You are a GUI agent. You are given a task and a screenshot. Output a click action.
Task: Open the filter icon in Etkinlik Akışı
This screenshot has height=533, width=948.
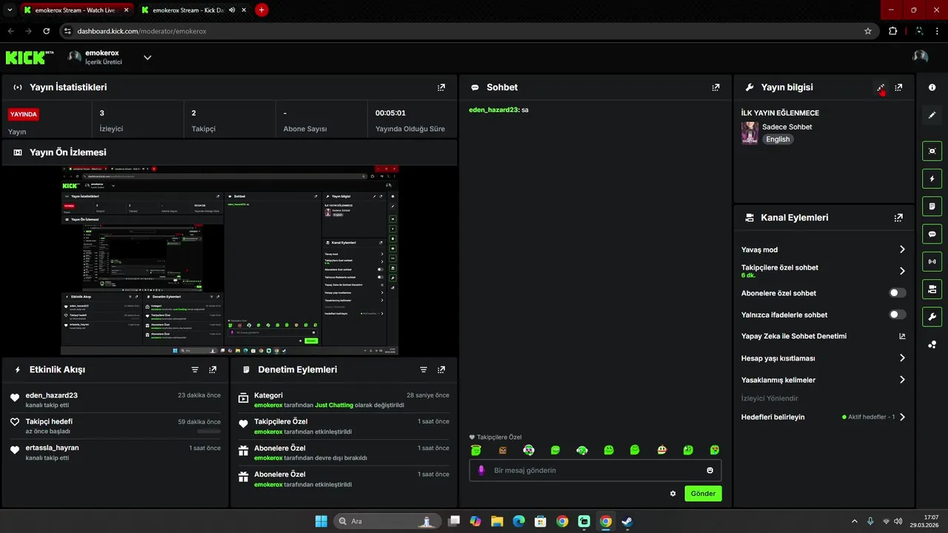tap(195, 369)
